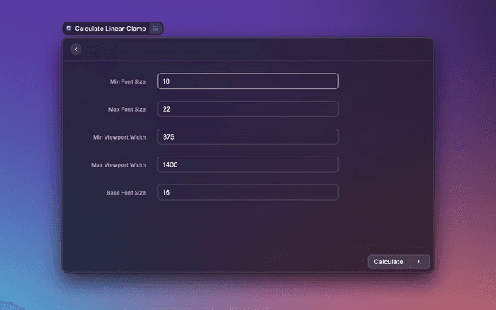Focus the Min Font Size input field
The width and height of the screenshot is (496, 310).
[x=248, y=81]
